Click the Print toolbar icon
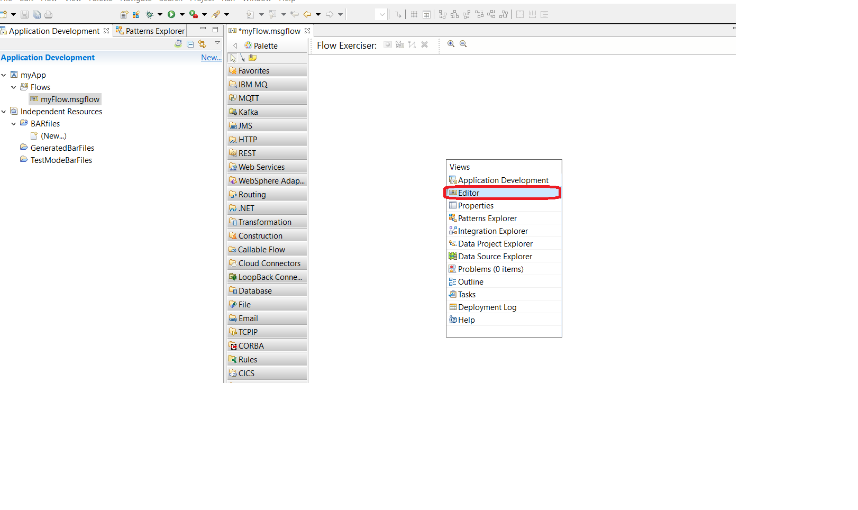Viewport: 858px width, 510px height. (48, 14)
